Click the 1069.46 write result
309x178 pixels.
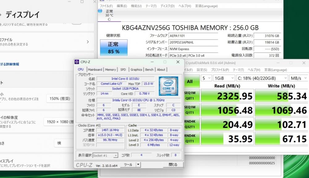(281, 110)
